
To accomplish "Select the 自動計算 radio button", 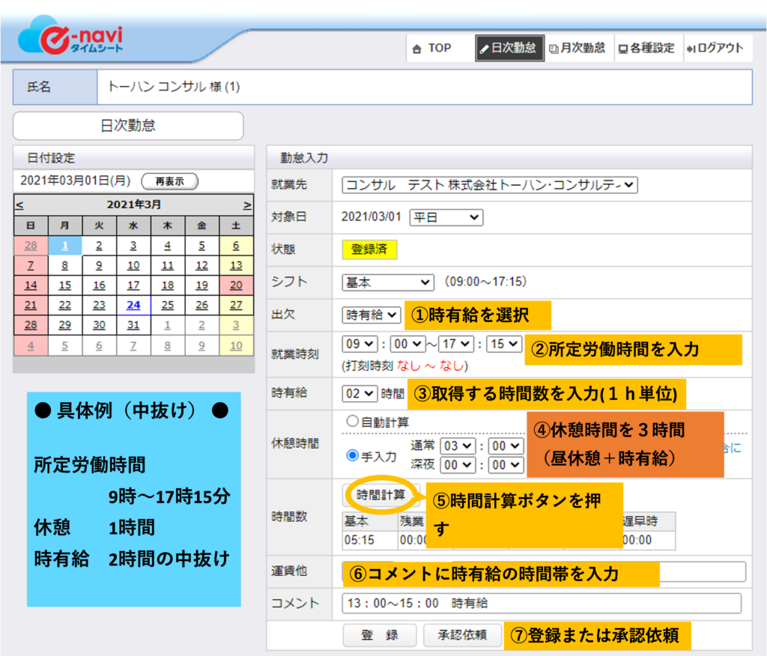I will (351, 422).
